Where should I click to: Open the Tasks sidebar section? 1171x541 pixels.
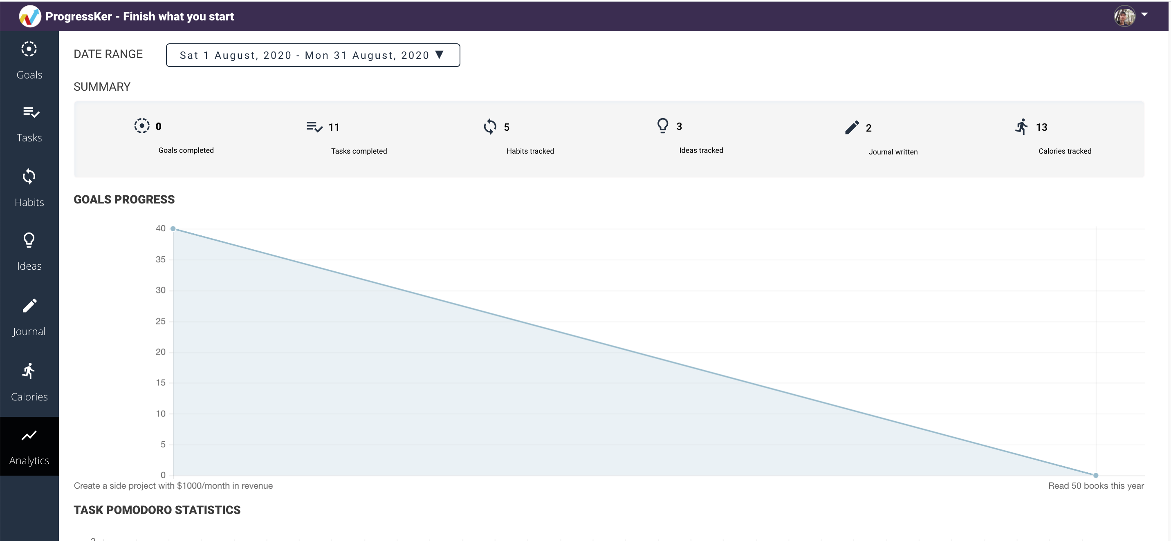pyautogui.click(x=29, y=123)
